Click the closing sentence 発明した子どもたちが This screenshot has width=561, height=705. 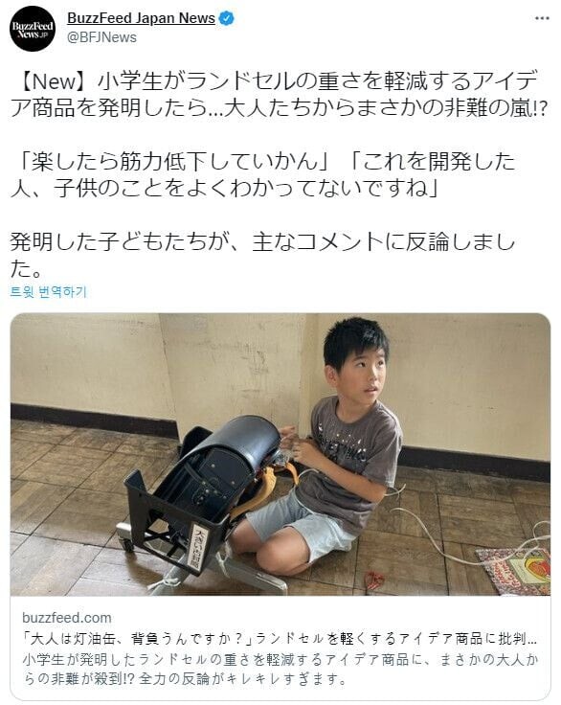tap(262, 255)
